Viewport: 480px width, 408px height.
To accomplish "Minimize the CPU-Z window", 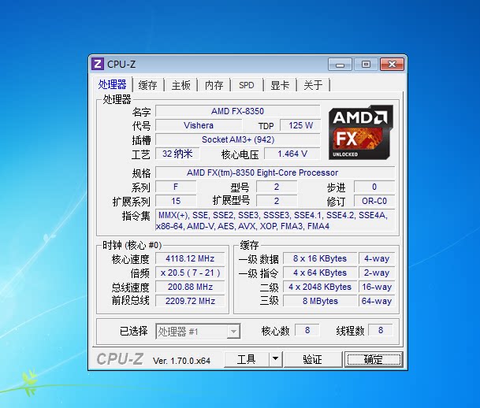I will click(x=340, y=65).
